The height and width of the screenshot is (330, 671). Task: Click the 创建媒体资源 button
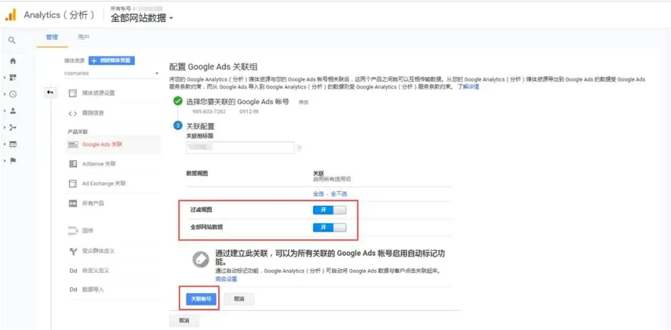(x=112, y=60)
